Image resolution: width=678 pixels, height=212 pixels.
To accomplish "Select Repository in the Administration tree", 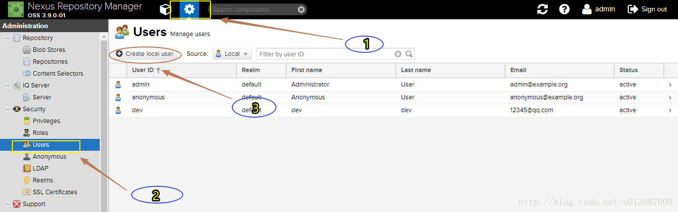I will tap(38, 38).
